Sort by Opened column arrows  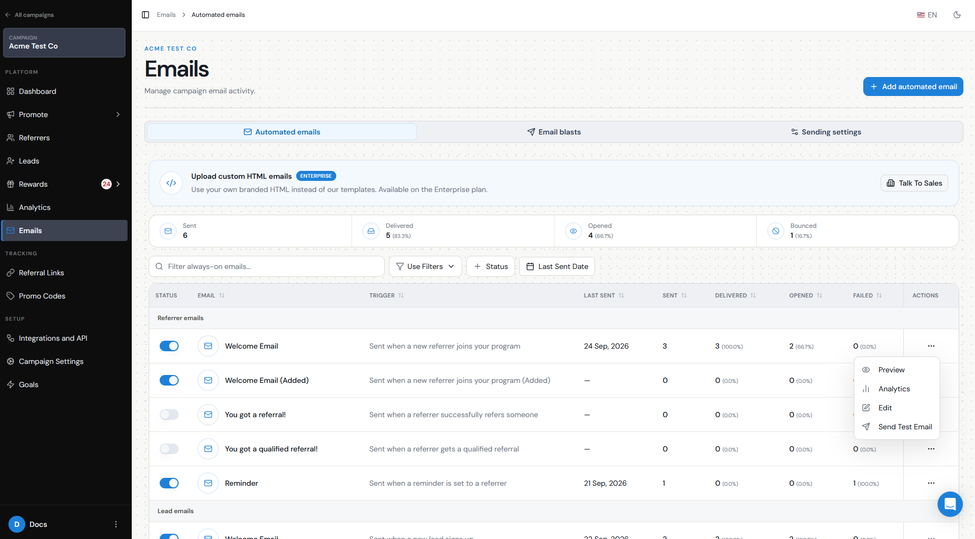click(820, 295)
